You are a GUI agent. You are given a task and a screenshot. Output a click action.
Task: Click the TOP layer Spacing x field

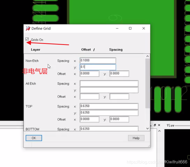click(109, 106)
